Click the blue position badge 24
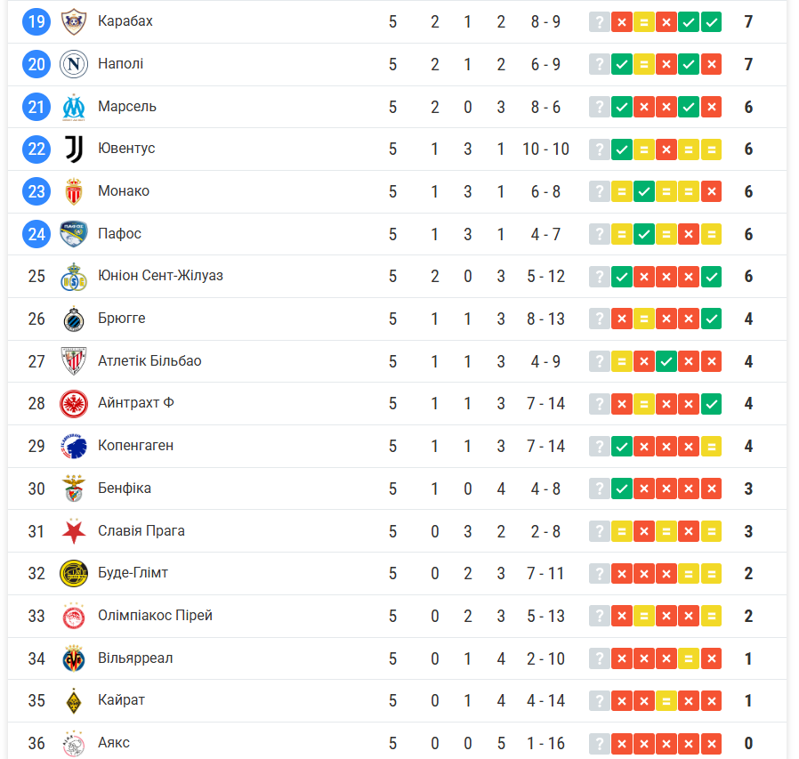 36,234
